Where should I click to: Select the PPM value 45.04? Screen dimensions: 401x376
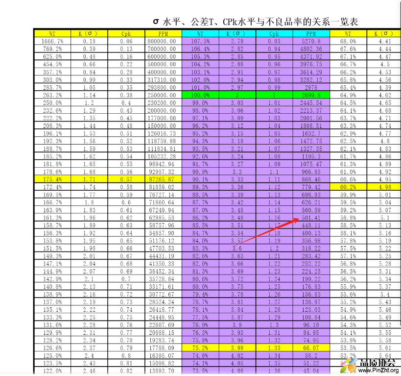pos(311,371)
